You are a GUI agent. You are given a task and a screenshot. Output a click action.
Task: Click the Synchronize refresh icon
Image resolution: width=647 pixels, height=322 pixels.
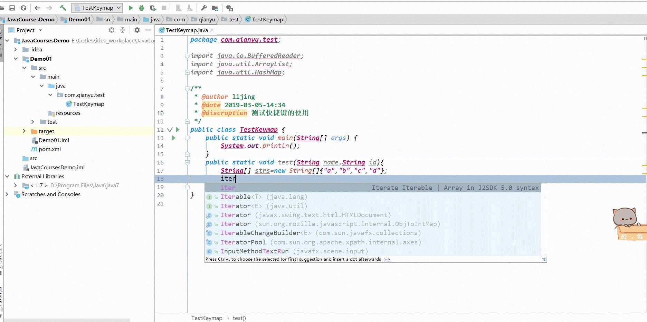pos(23,8)
